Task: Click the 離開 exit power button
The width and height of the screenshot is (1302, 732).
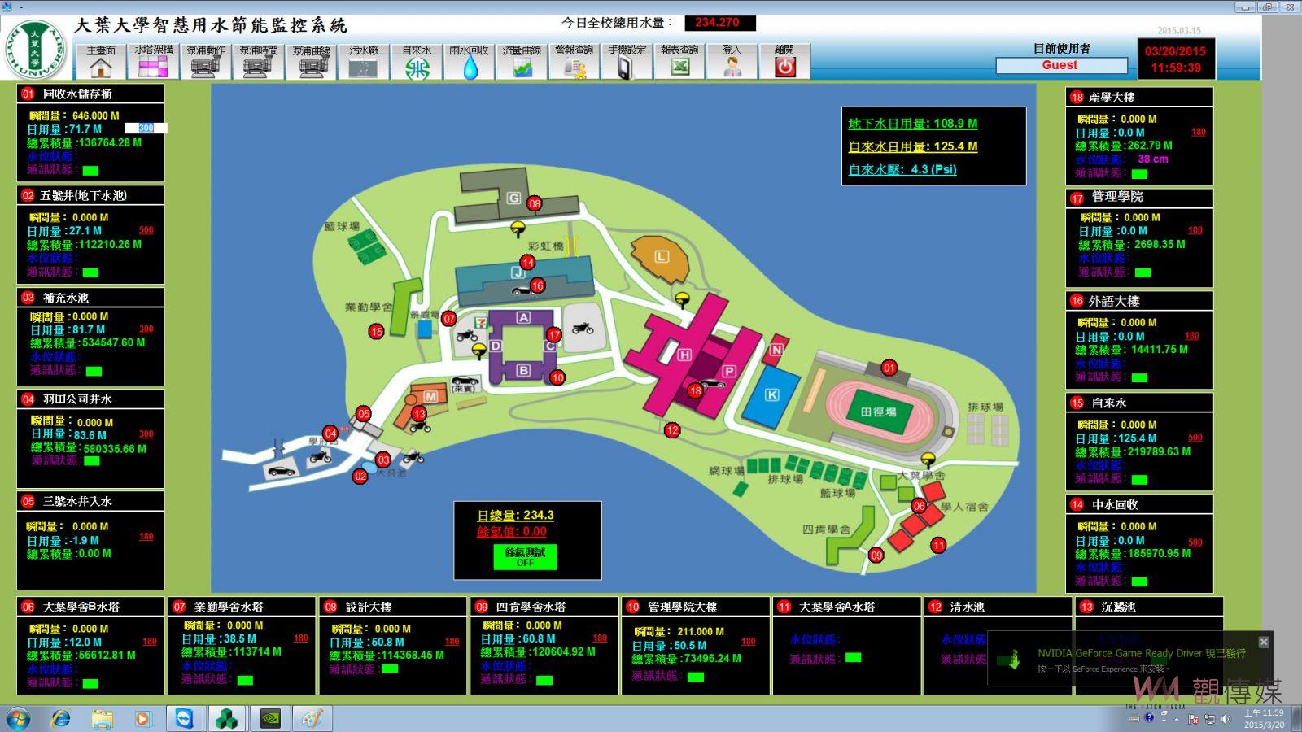Action: [x=784, y=61]
